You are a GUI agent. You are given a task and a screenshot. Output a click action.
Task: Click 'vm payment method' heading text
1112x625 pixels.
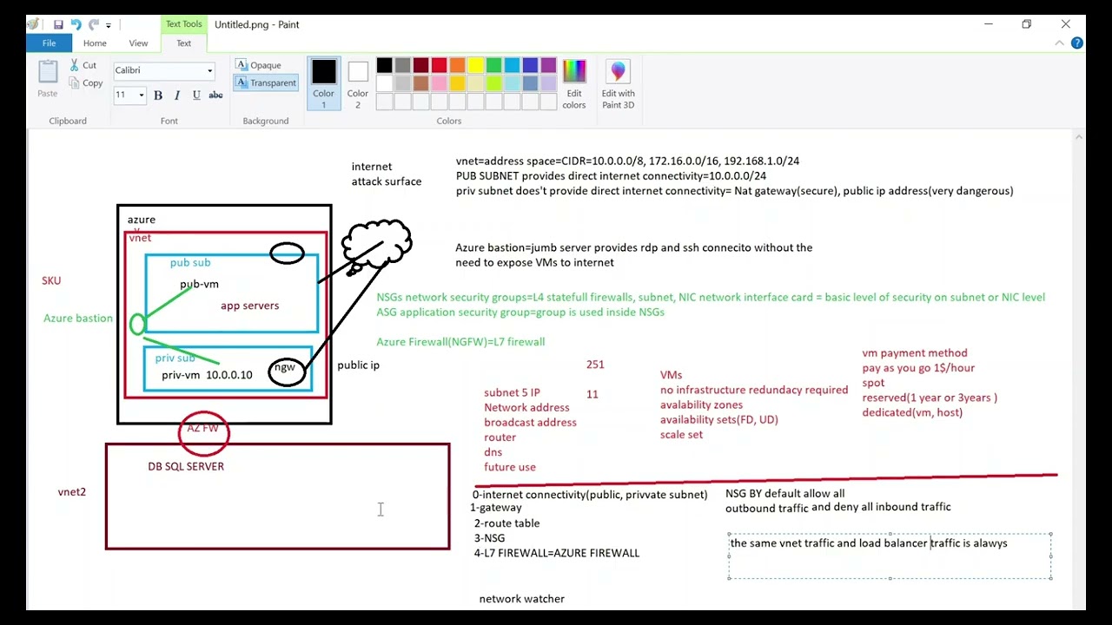[915, 353]
